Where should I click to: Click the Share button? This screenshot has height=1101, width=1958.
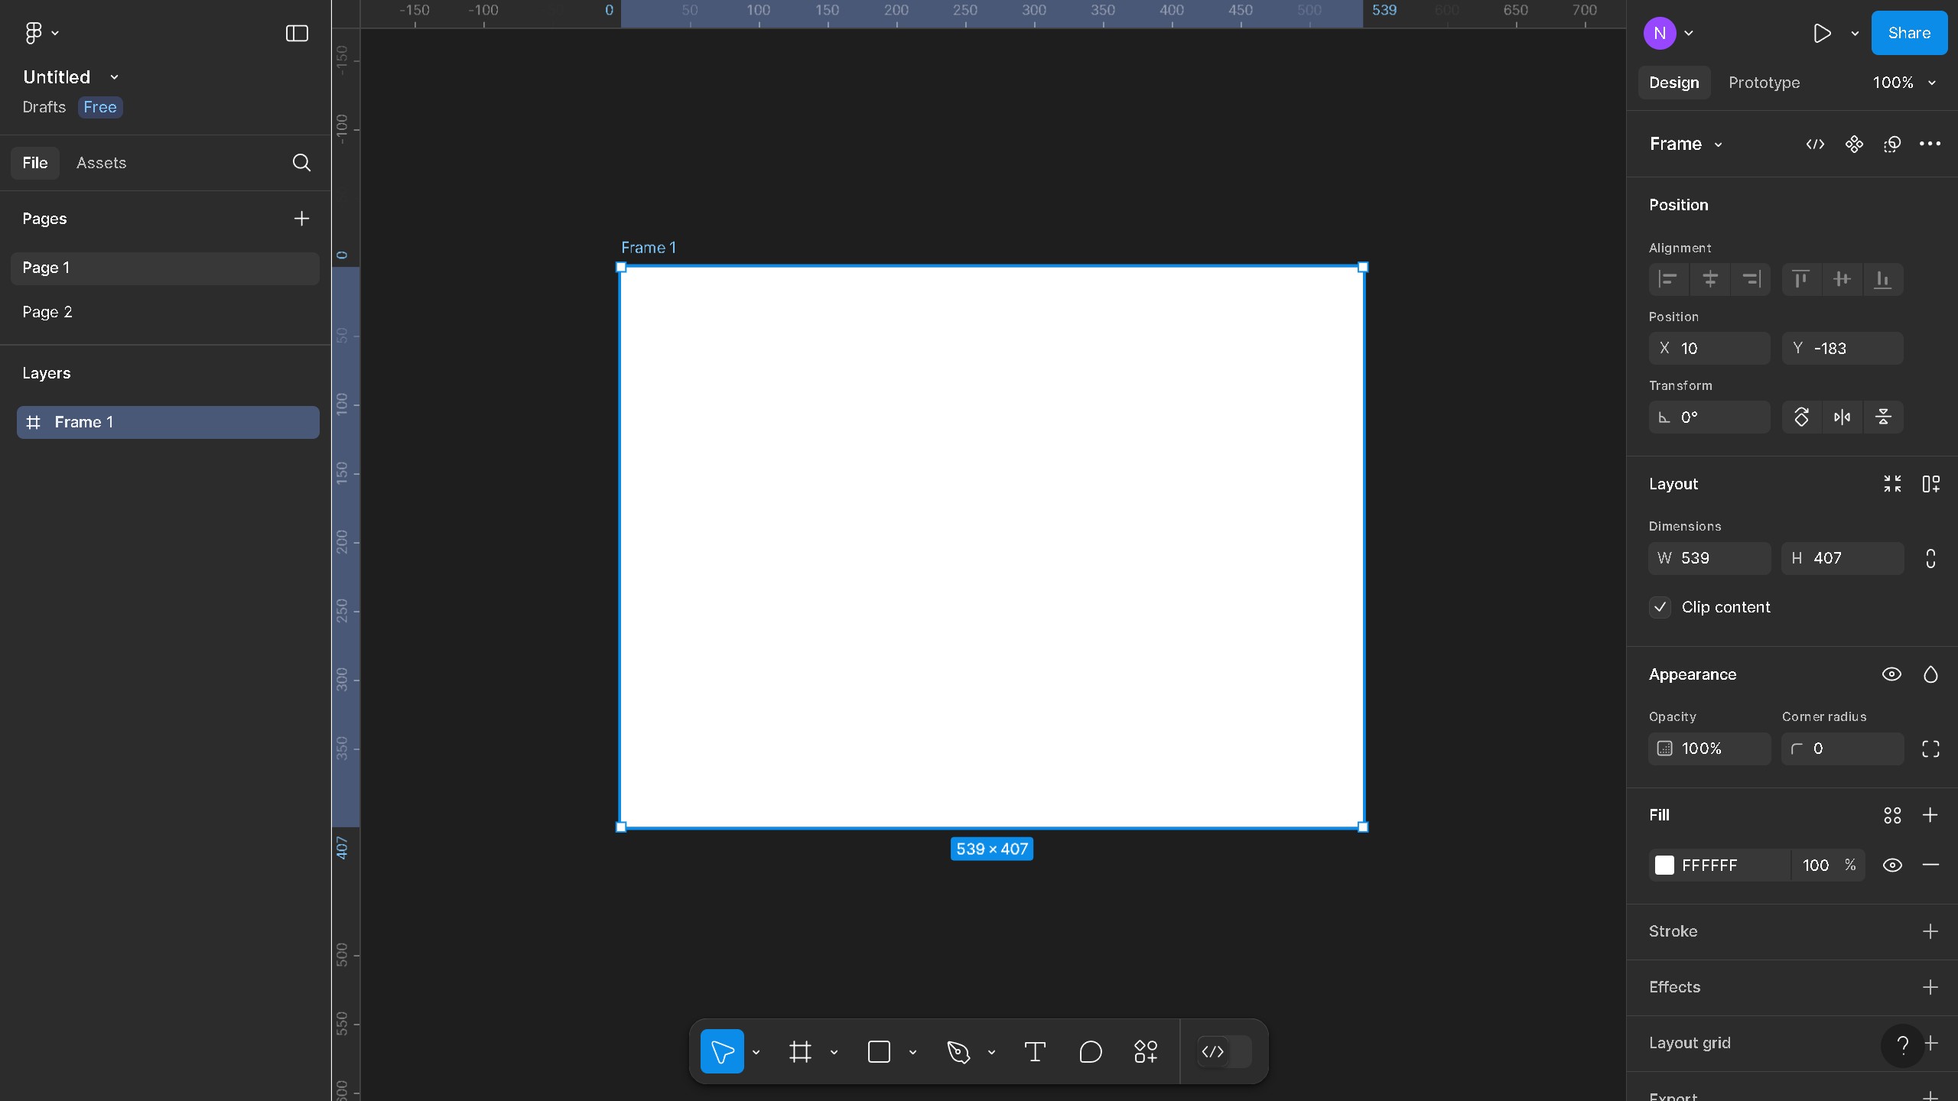1909,33
